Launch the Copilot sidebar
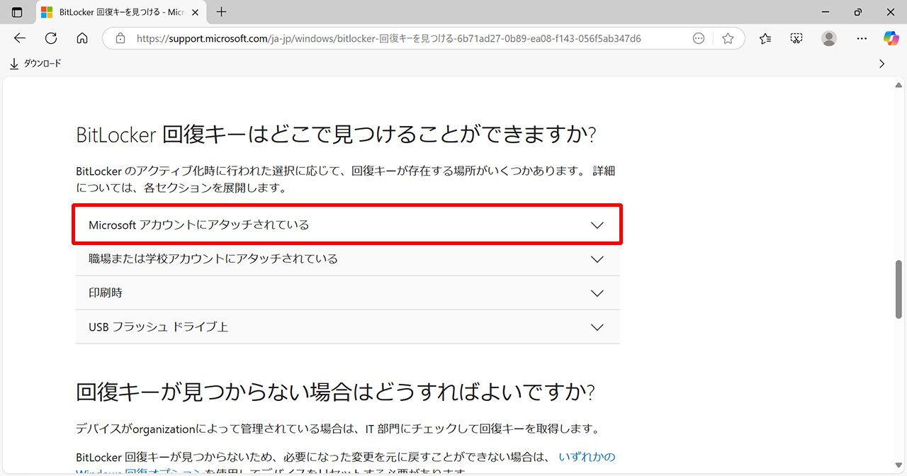Screen dimensions: 907x476 (891, 38)
